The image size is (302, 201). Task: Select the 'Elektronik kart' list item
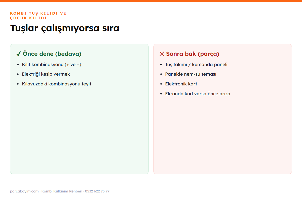pos(181,84)
